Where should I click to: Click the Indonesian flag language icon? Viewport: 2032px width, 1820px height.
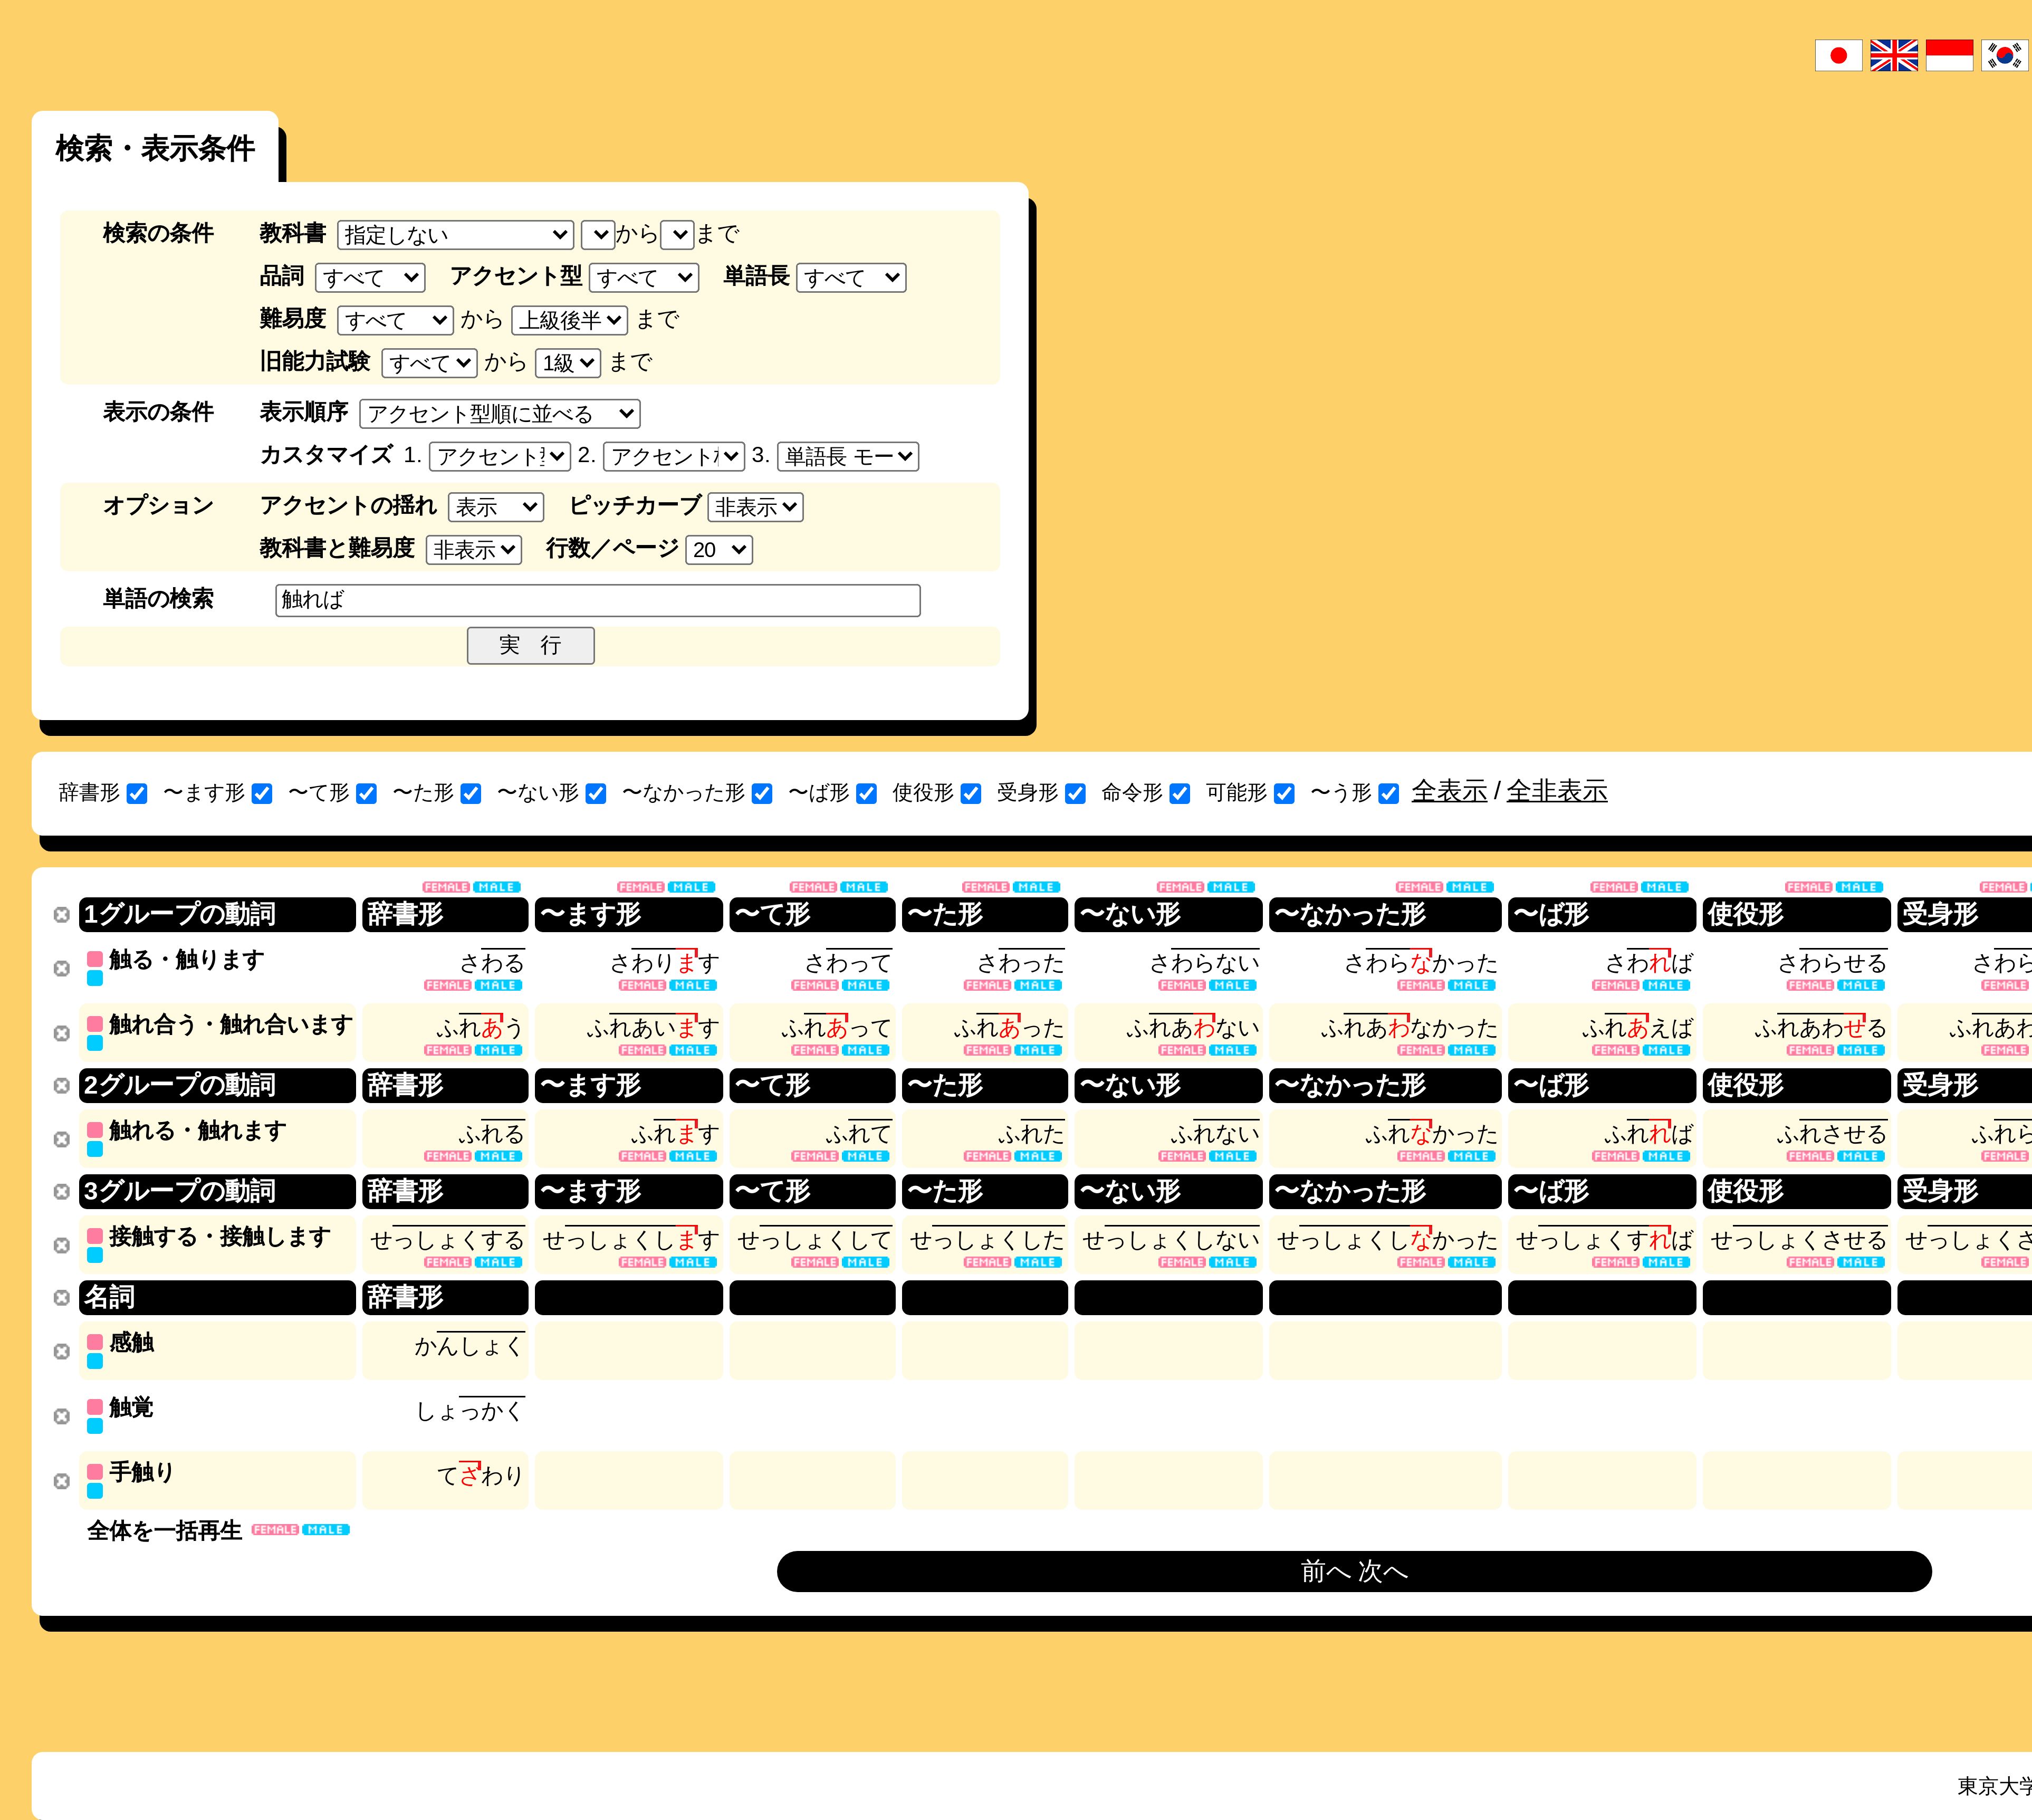pyautogui.click(x=1949, y=56)
